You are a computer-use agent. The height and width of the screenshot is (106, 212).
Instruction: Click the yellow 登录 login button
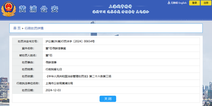(194, 3)
